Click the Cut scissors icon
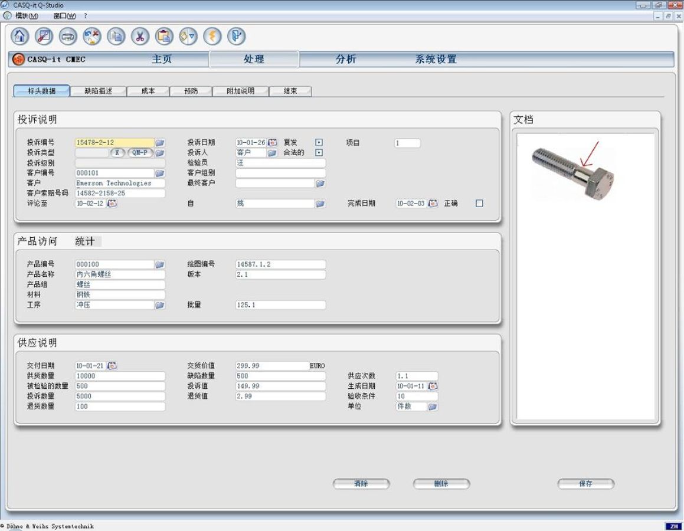The height and width of the screenshot is (531, 684). click(140, 37)
